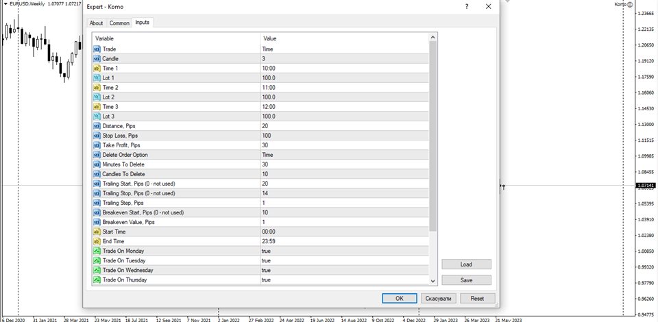Screen dimensions: 658x322
Task: Click the icon next to Trade variable
Action: click(97, 49)
